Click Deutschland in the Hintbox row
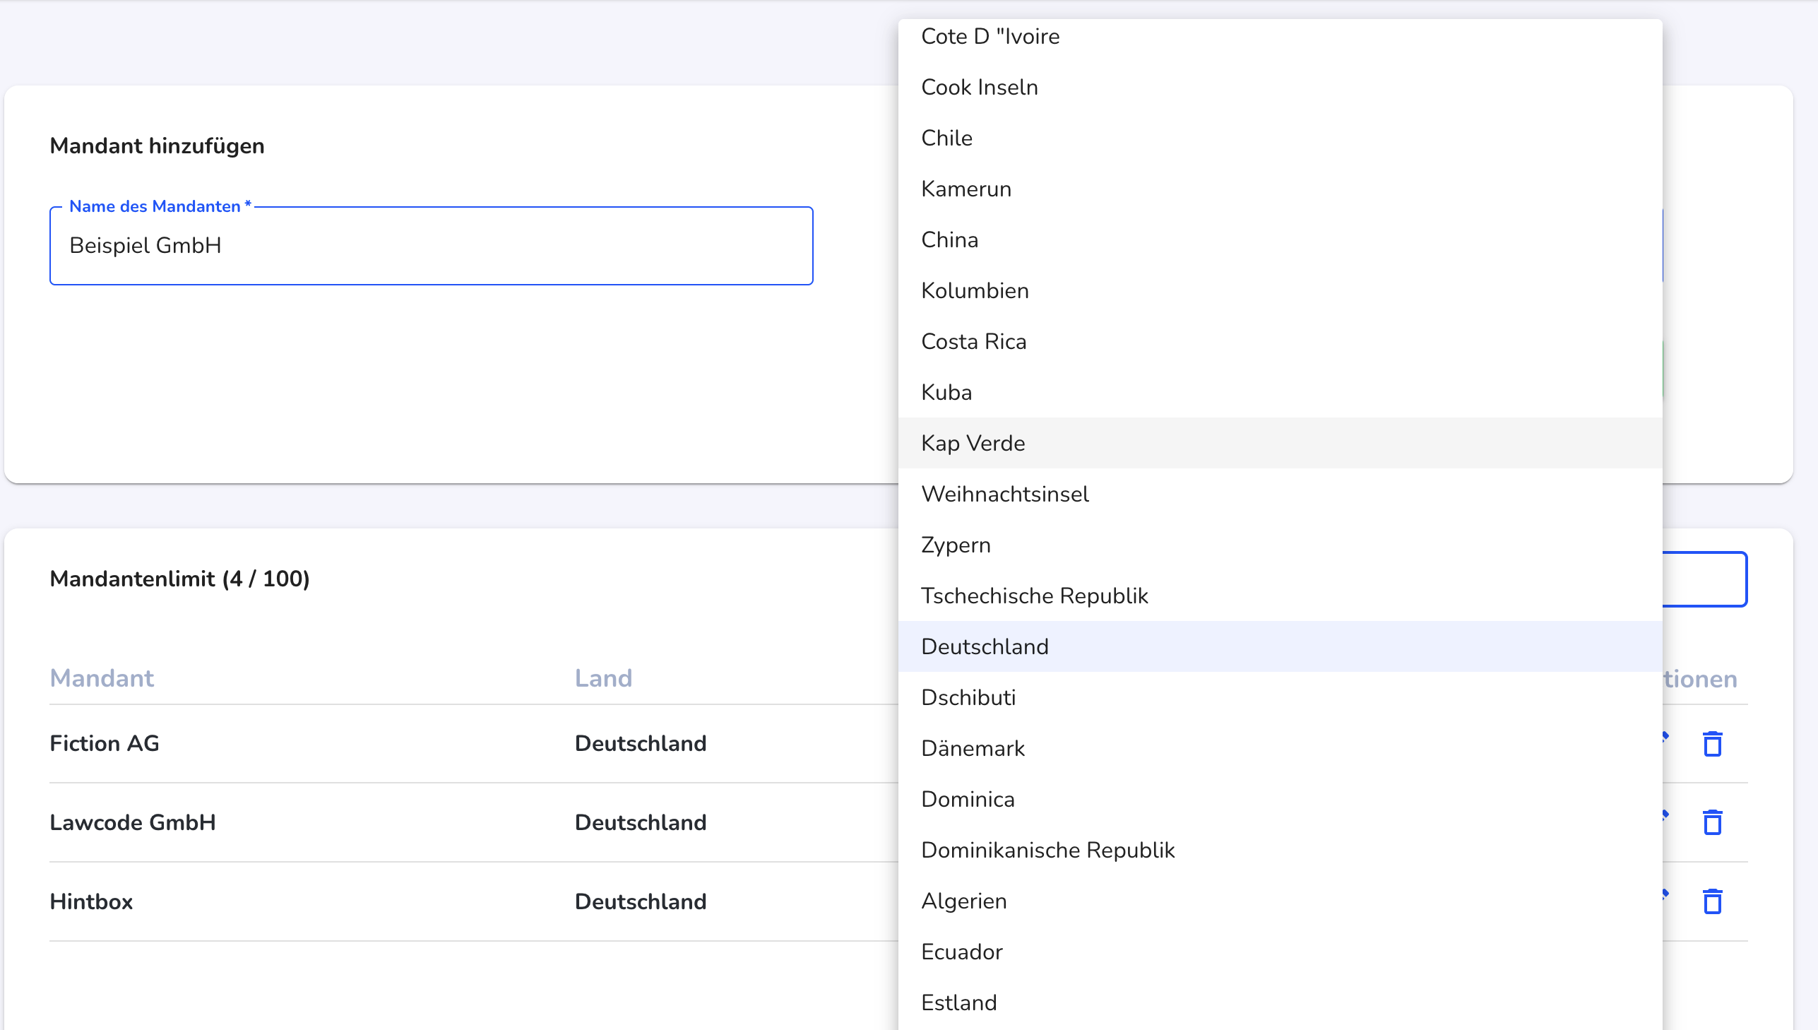The height and width of the screenshot is (1030, 1818). [x=641, y=901]
